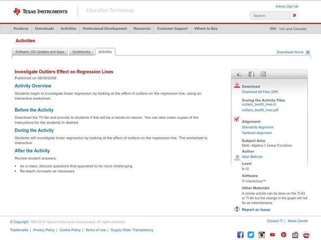
Task: Open TI Facebook page from footer
Action: tap(240, 235)
